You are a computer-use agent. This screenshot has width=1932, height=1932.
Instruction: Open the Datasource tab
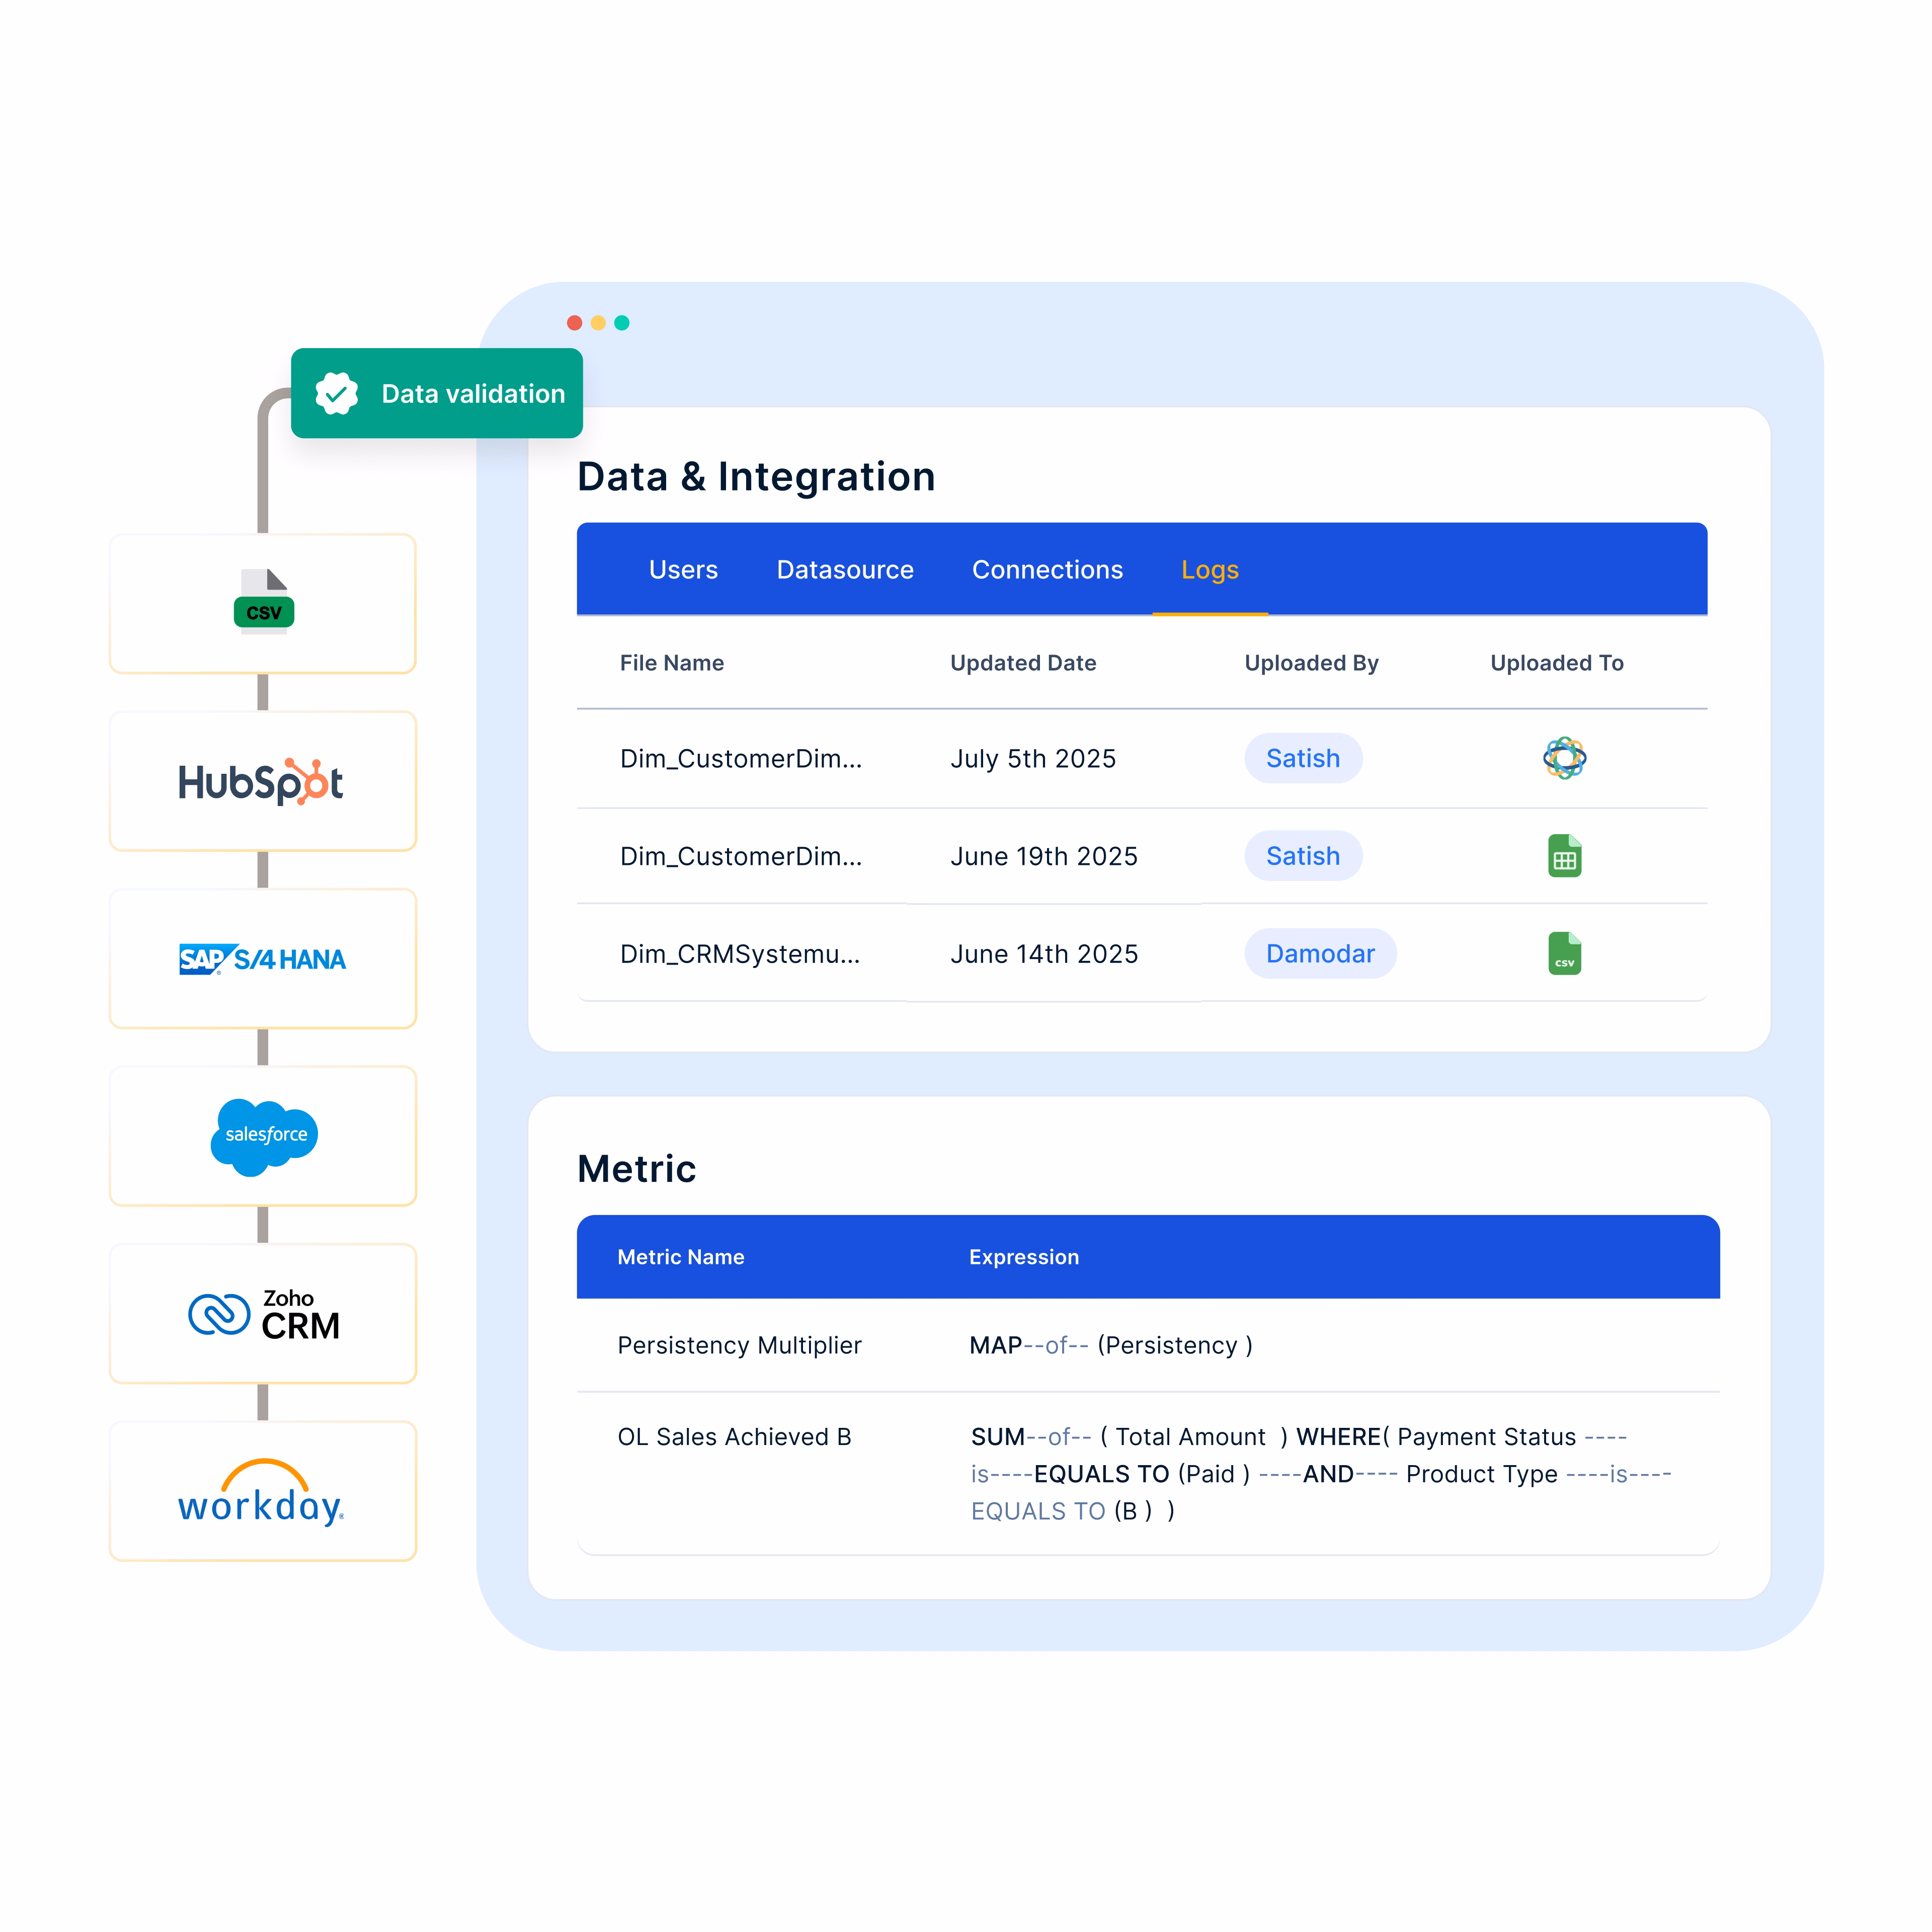[x=845, y=570]
